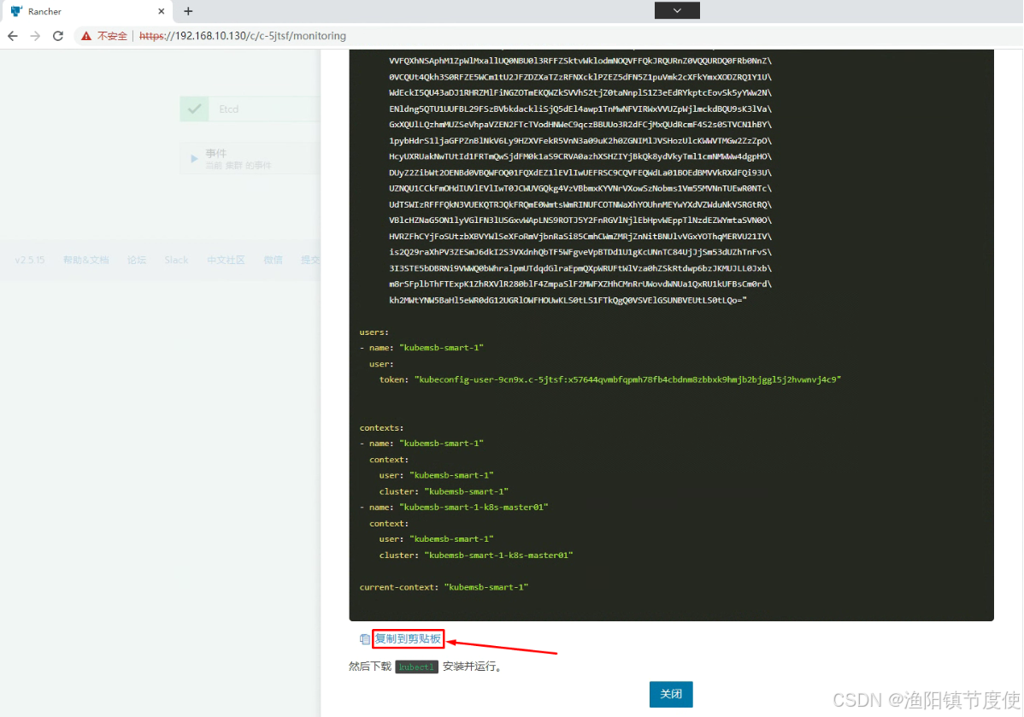Open the Slack footer link

(176, 260)
